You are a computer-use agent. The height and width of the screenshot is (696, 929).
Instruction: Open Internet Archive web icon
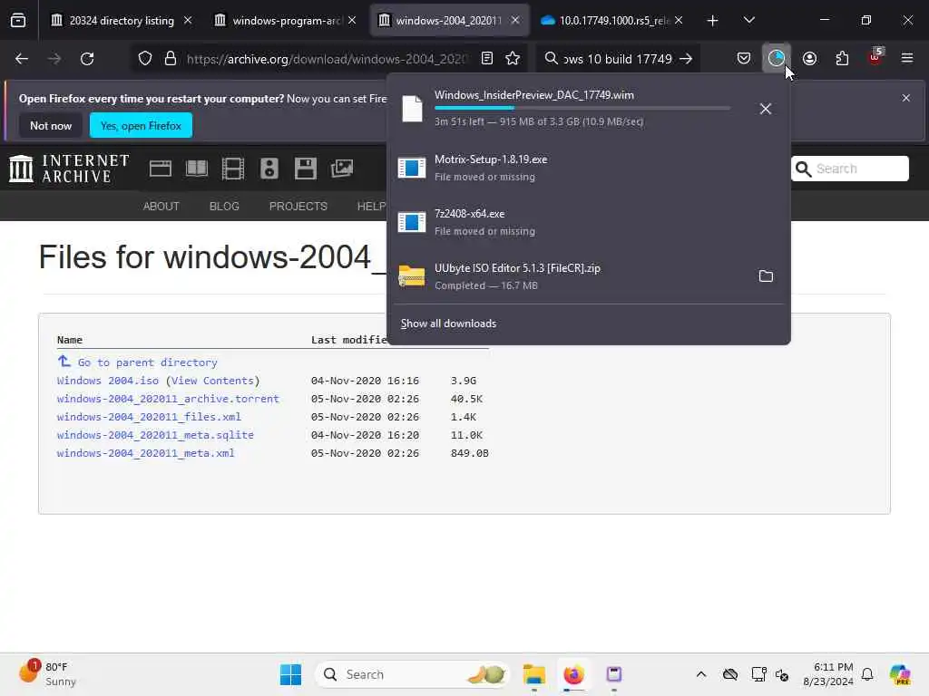[160, 169]
